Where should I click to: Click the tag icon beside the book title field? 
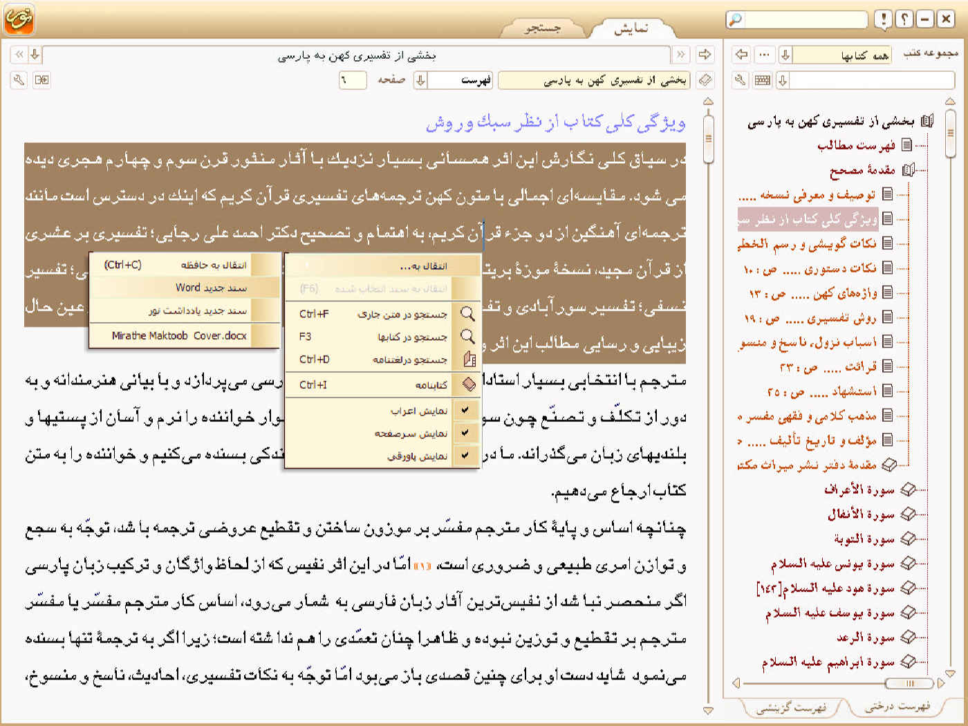pyautogui.click(x=705, y=80)
